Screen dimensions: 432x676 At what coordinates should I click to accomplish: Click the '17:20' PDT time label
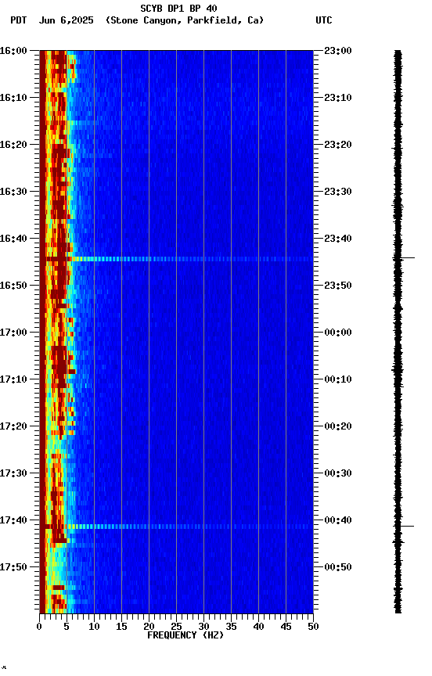(13, 426)
